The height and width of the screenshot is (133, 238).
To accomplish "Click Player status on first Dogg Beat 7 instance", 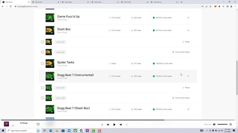I will 186,88.
